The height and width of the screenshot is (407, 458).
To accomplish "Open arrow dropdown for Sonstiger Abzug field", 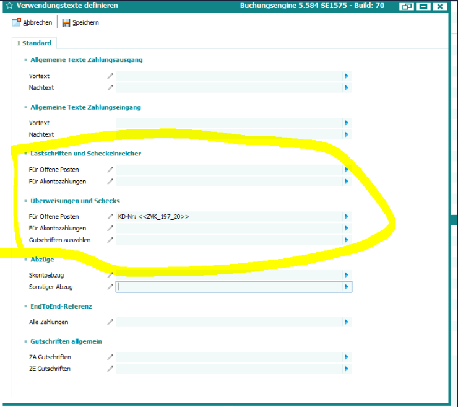I will 347,287.
